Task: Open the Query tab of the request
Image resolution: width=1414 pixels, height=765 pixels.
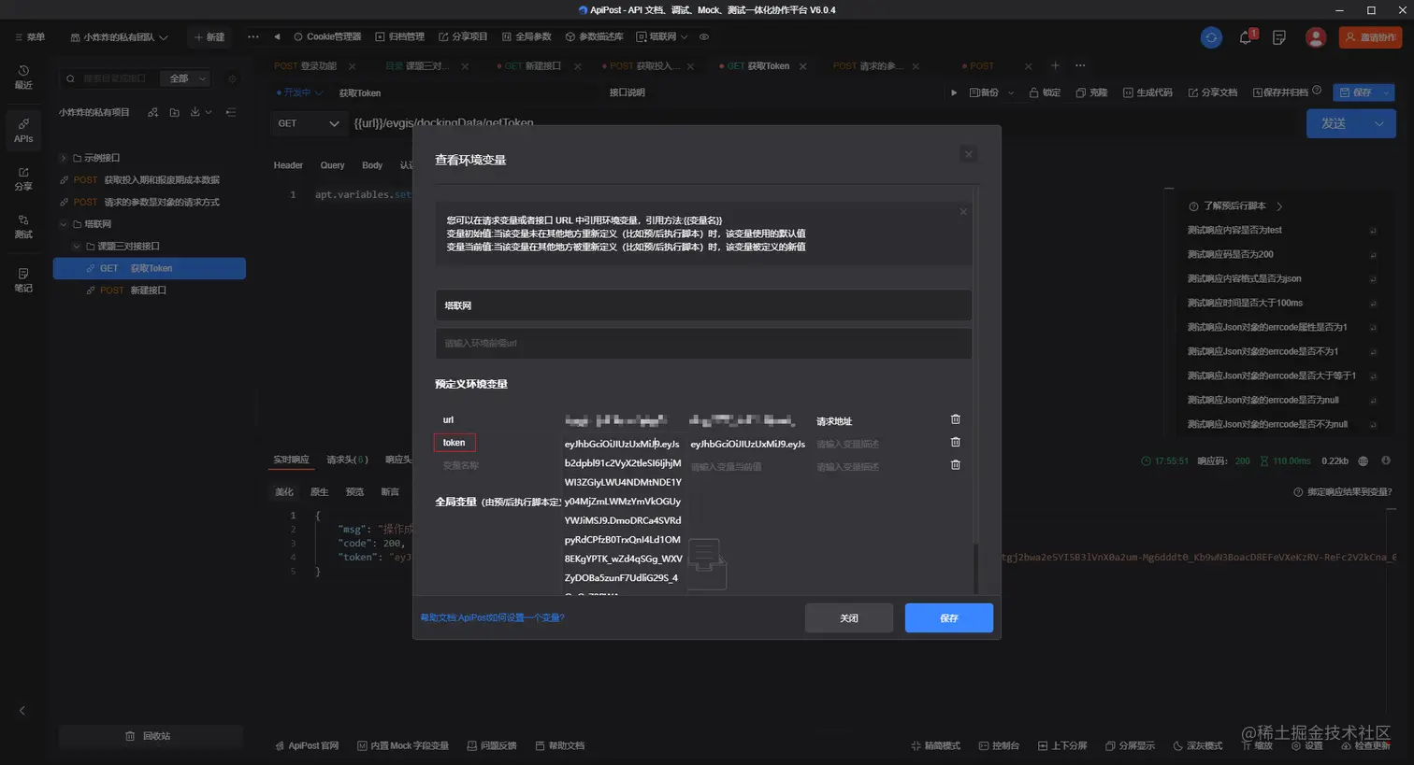Action: pos(332,165)
